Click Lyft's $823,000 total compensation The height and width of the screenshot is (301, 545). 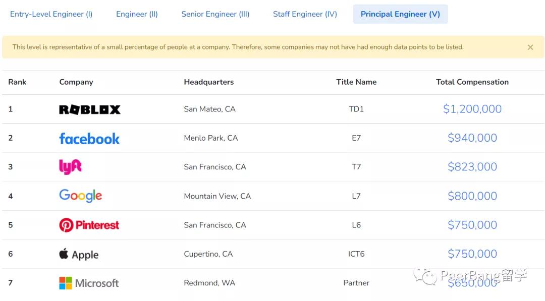472,167
